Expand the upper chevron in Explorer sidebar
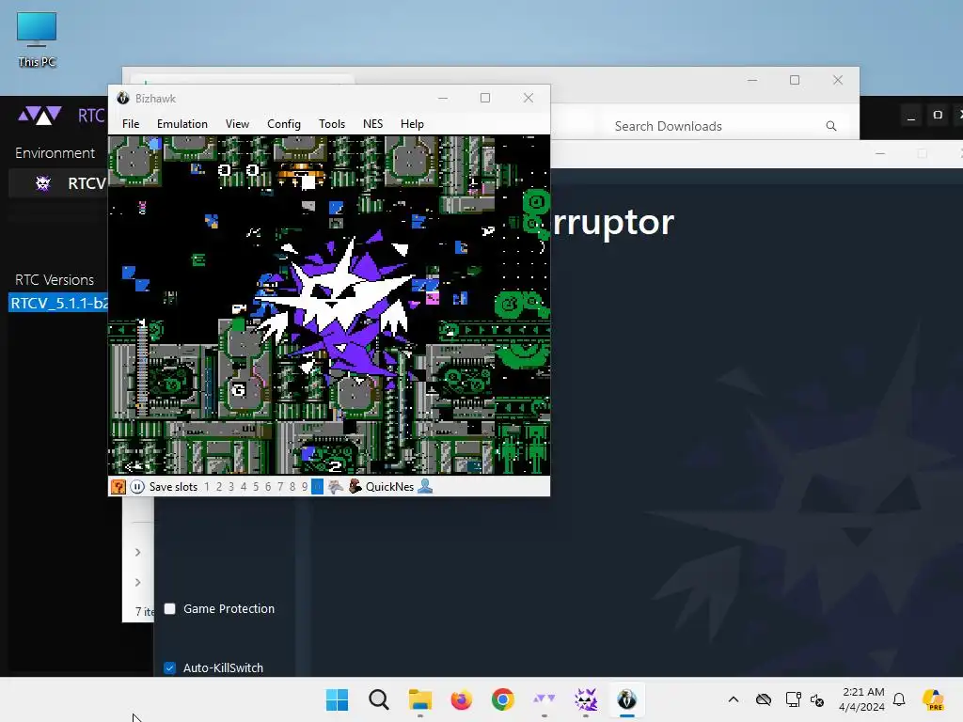This screenshot has height=722, width=963. 137,552
